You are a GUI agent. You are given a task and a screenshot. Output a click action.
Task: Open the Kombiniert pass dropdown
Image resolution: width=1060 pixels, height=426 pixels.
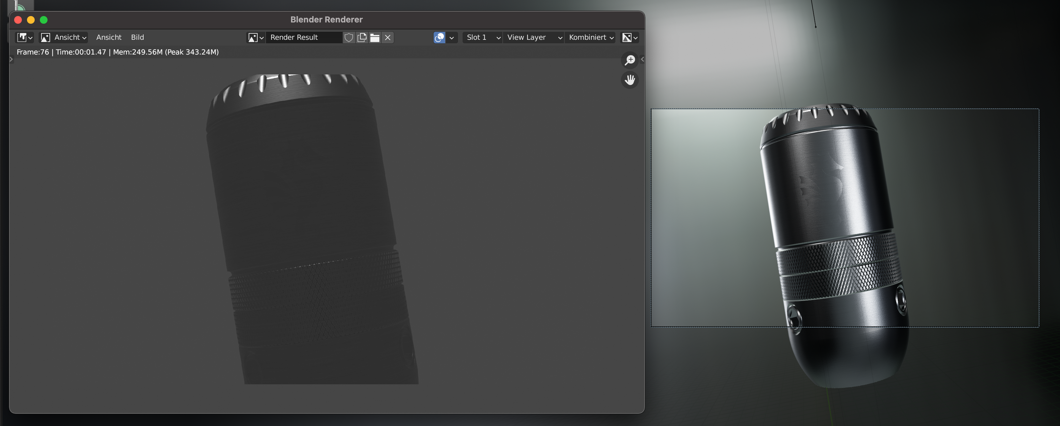(590, 38)
